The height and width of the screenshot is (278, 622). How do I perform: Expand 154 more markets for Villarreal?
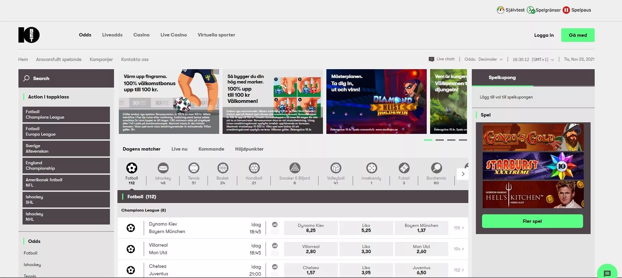click(458, 249)
